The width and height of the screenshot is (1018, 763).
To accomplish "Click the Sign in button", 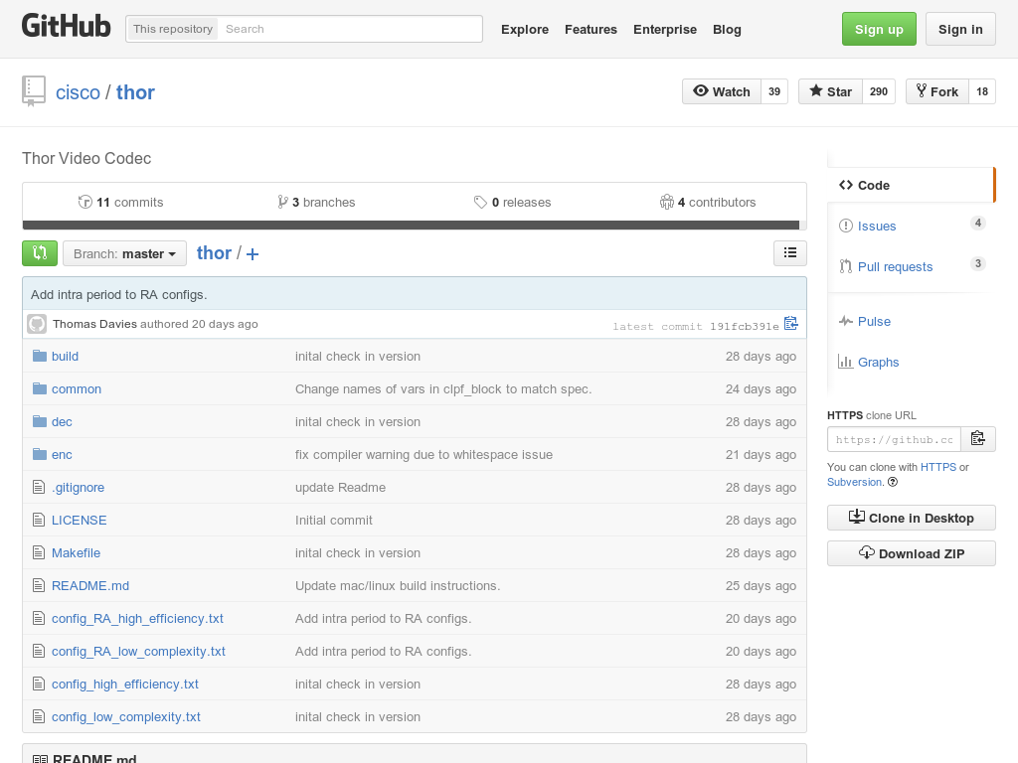I will [960, 29].
